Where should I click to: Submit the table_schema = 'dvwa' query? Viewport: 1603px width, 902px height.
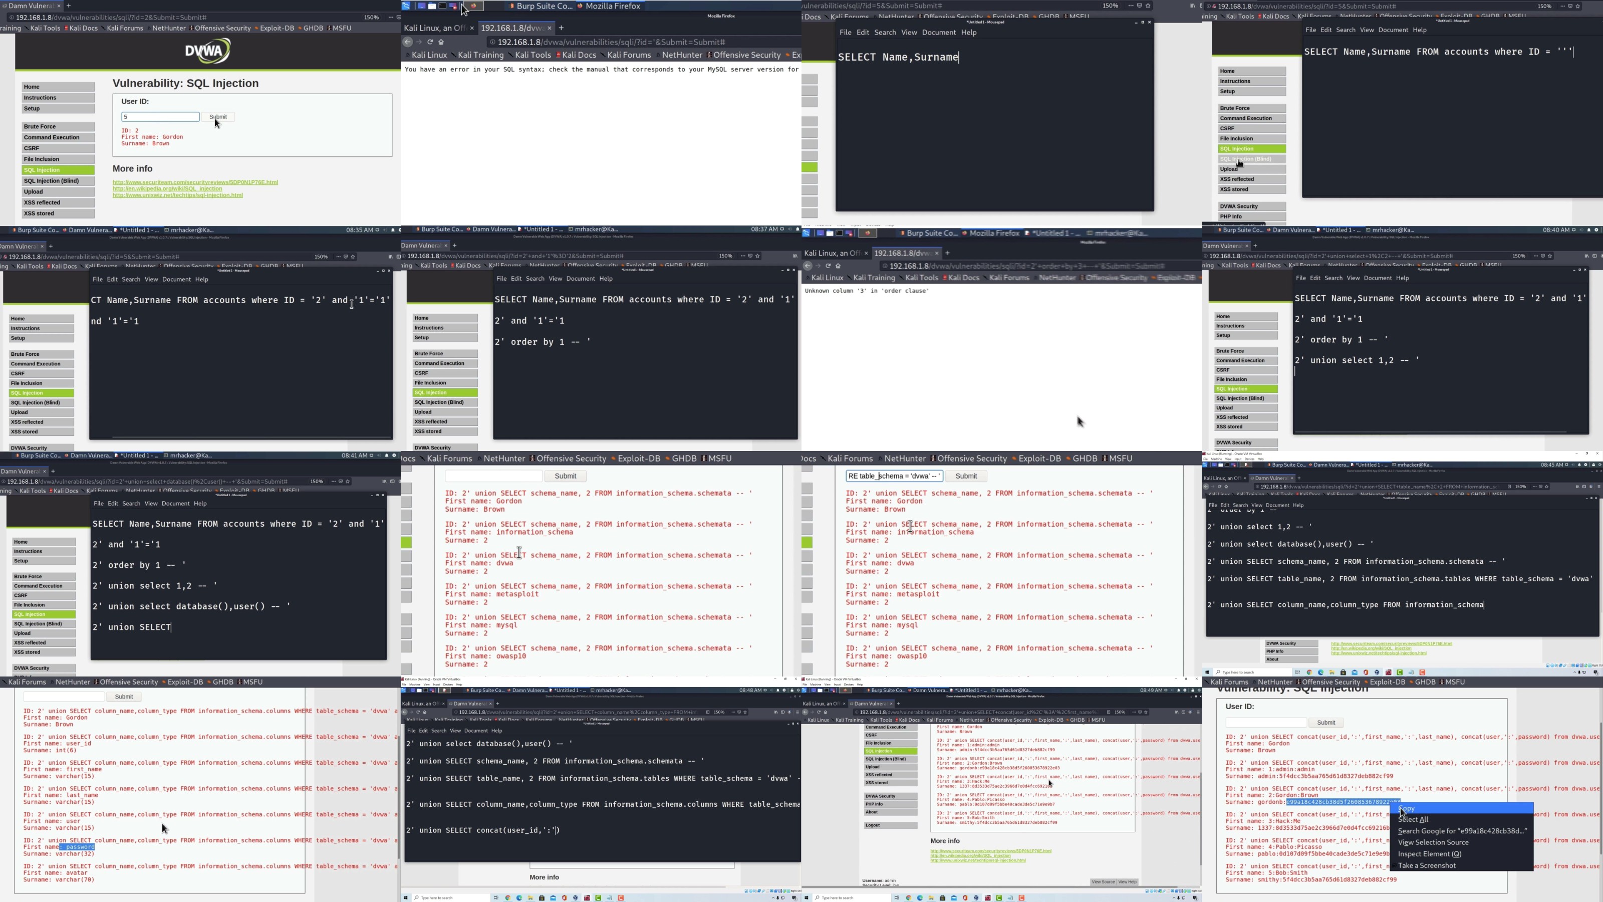(x=966, y=476)
